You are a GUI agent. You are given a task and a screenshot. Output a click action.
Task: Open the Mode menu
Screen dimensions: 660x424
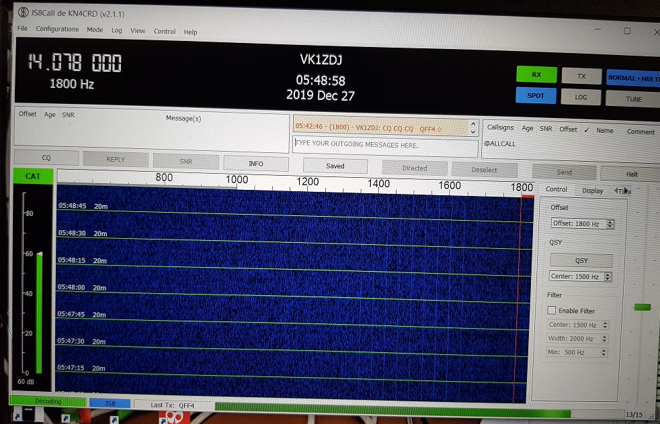click(95, 30)
